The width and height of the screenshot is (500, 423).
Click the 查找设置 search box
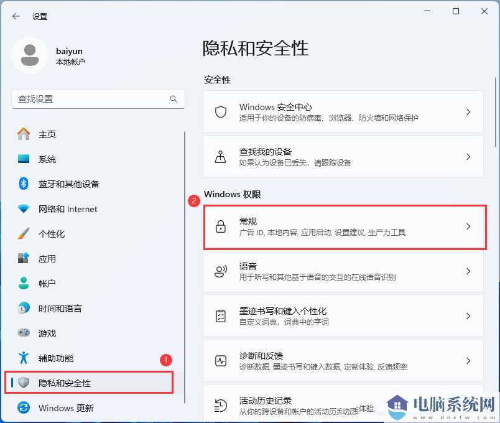pos(93,99)
